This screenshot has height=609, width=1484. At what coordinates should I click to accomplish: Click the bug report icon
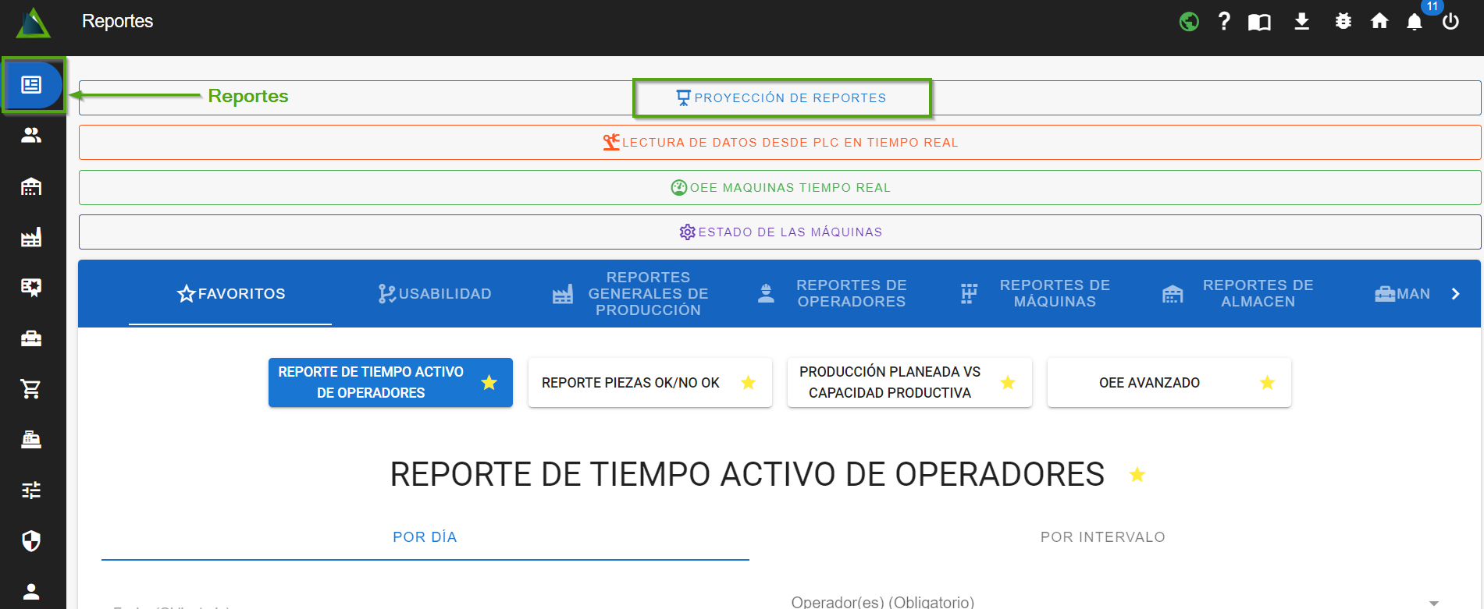(x=1343, y=22)
